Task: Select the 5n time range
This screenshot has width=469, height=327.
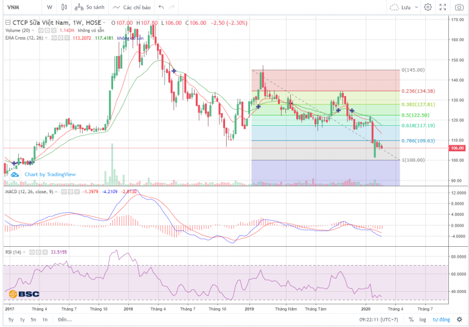Action: click(x=33, y=320)
